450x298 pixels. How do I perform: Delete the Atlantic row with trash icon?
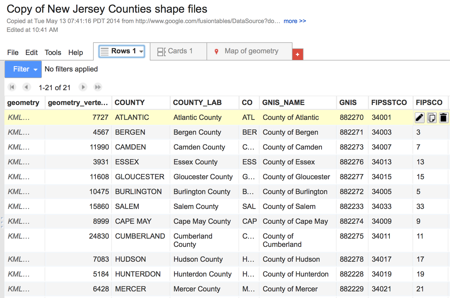(x=443, y=118)
